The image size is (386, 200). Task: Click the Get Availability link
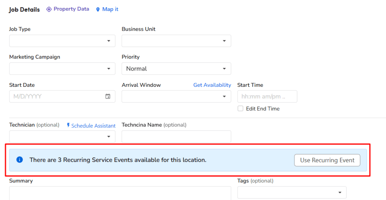(212, 85)
